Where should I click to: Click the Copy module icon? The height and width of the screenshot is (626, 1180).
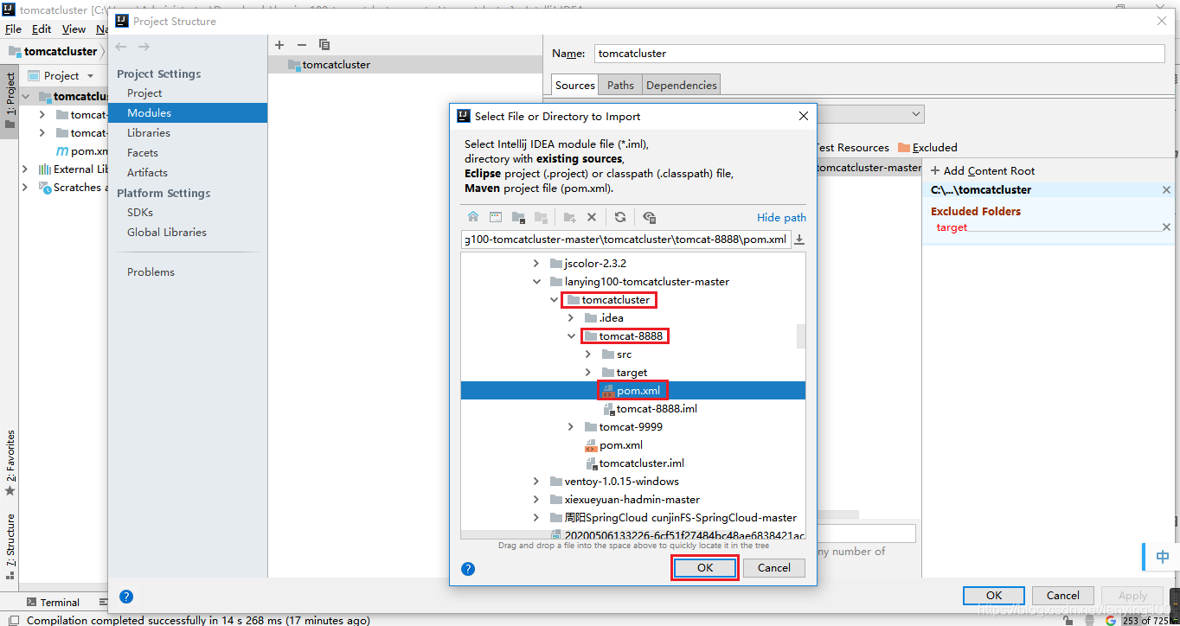pos(324,45)
